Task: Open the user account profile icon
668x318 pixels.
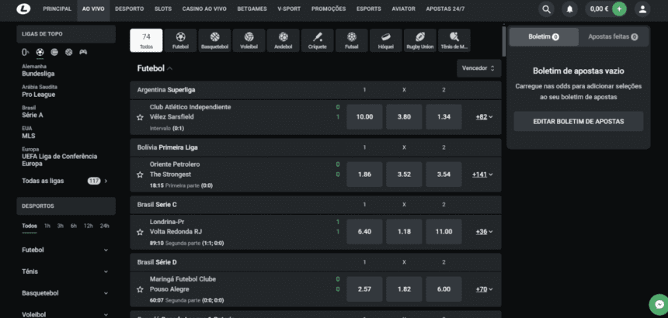Action: [642, 9]
